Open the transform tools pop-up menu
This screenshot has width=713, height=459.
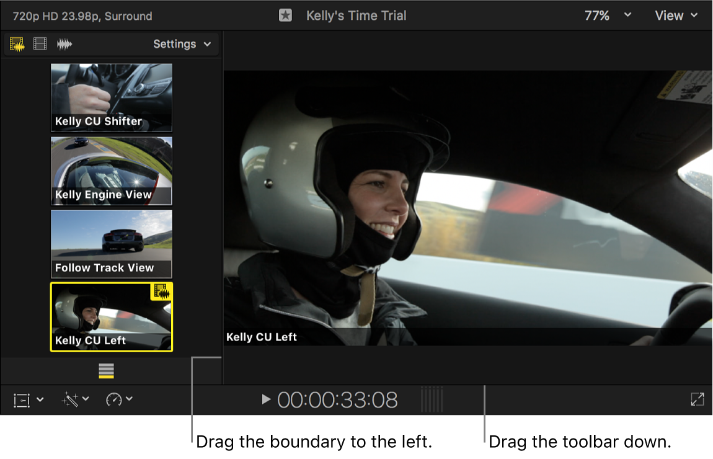pyautogui.click(x=28, y=400)
